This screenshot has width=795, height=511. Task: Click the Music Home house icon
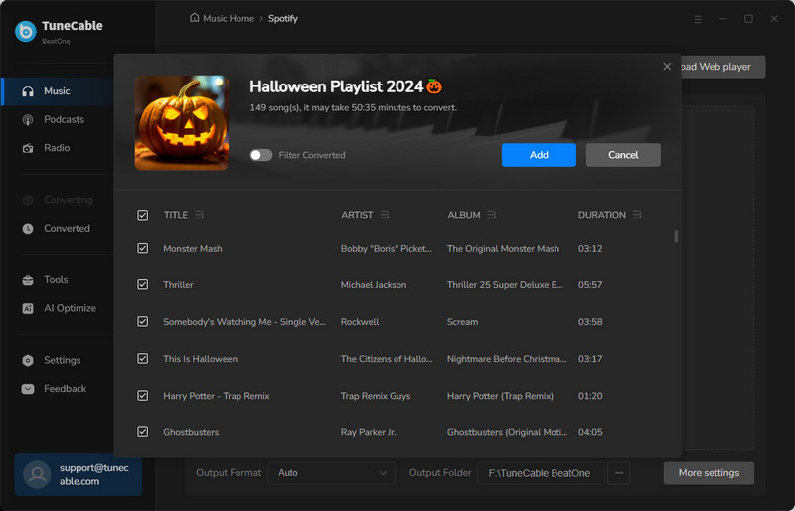click(x=194, y=18)
